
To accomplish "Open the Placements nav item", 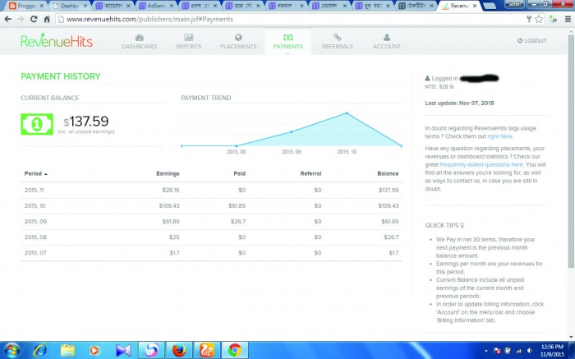I will coord(238,41).
